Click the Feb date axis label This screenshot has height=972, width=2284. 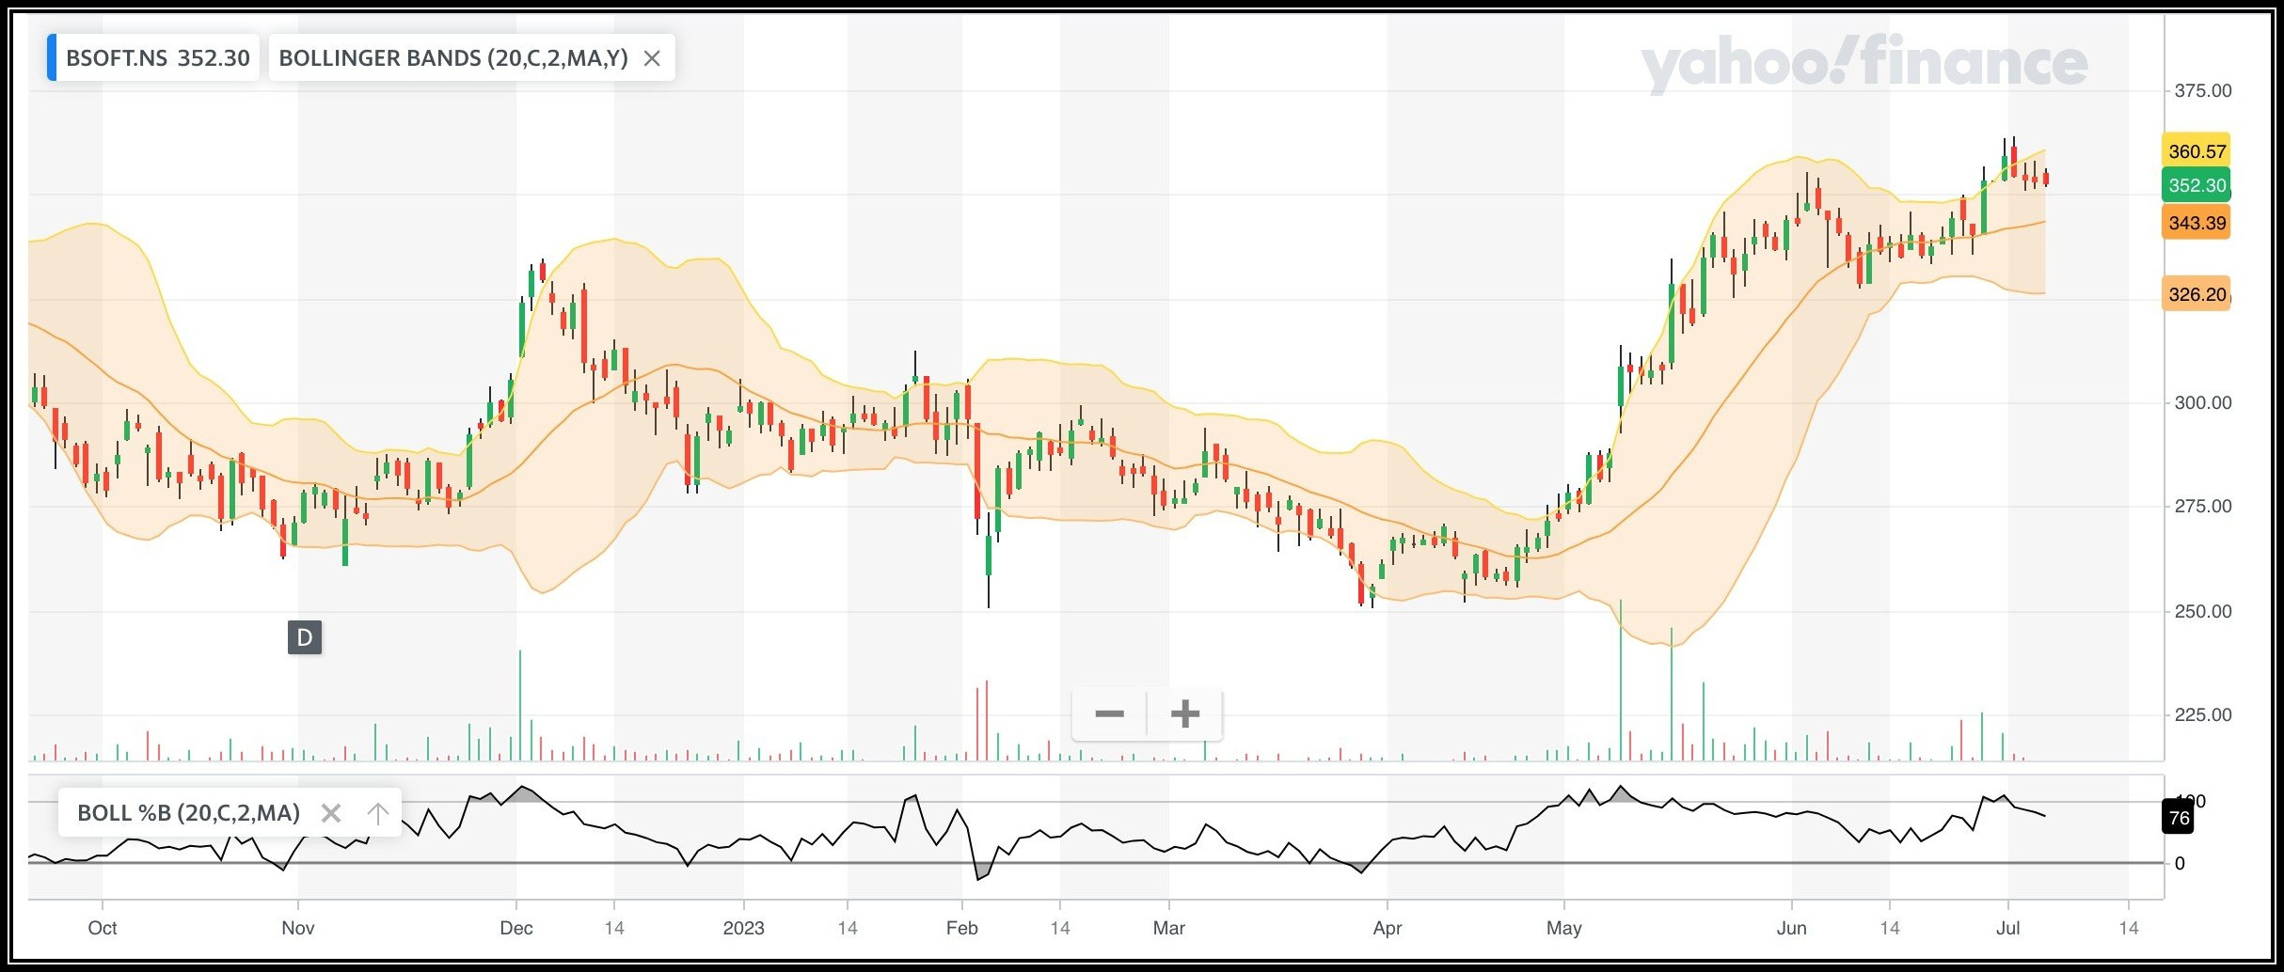(x=961, y=928)
